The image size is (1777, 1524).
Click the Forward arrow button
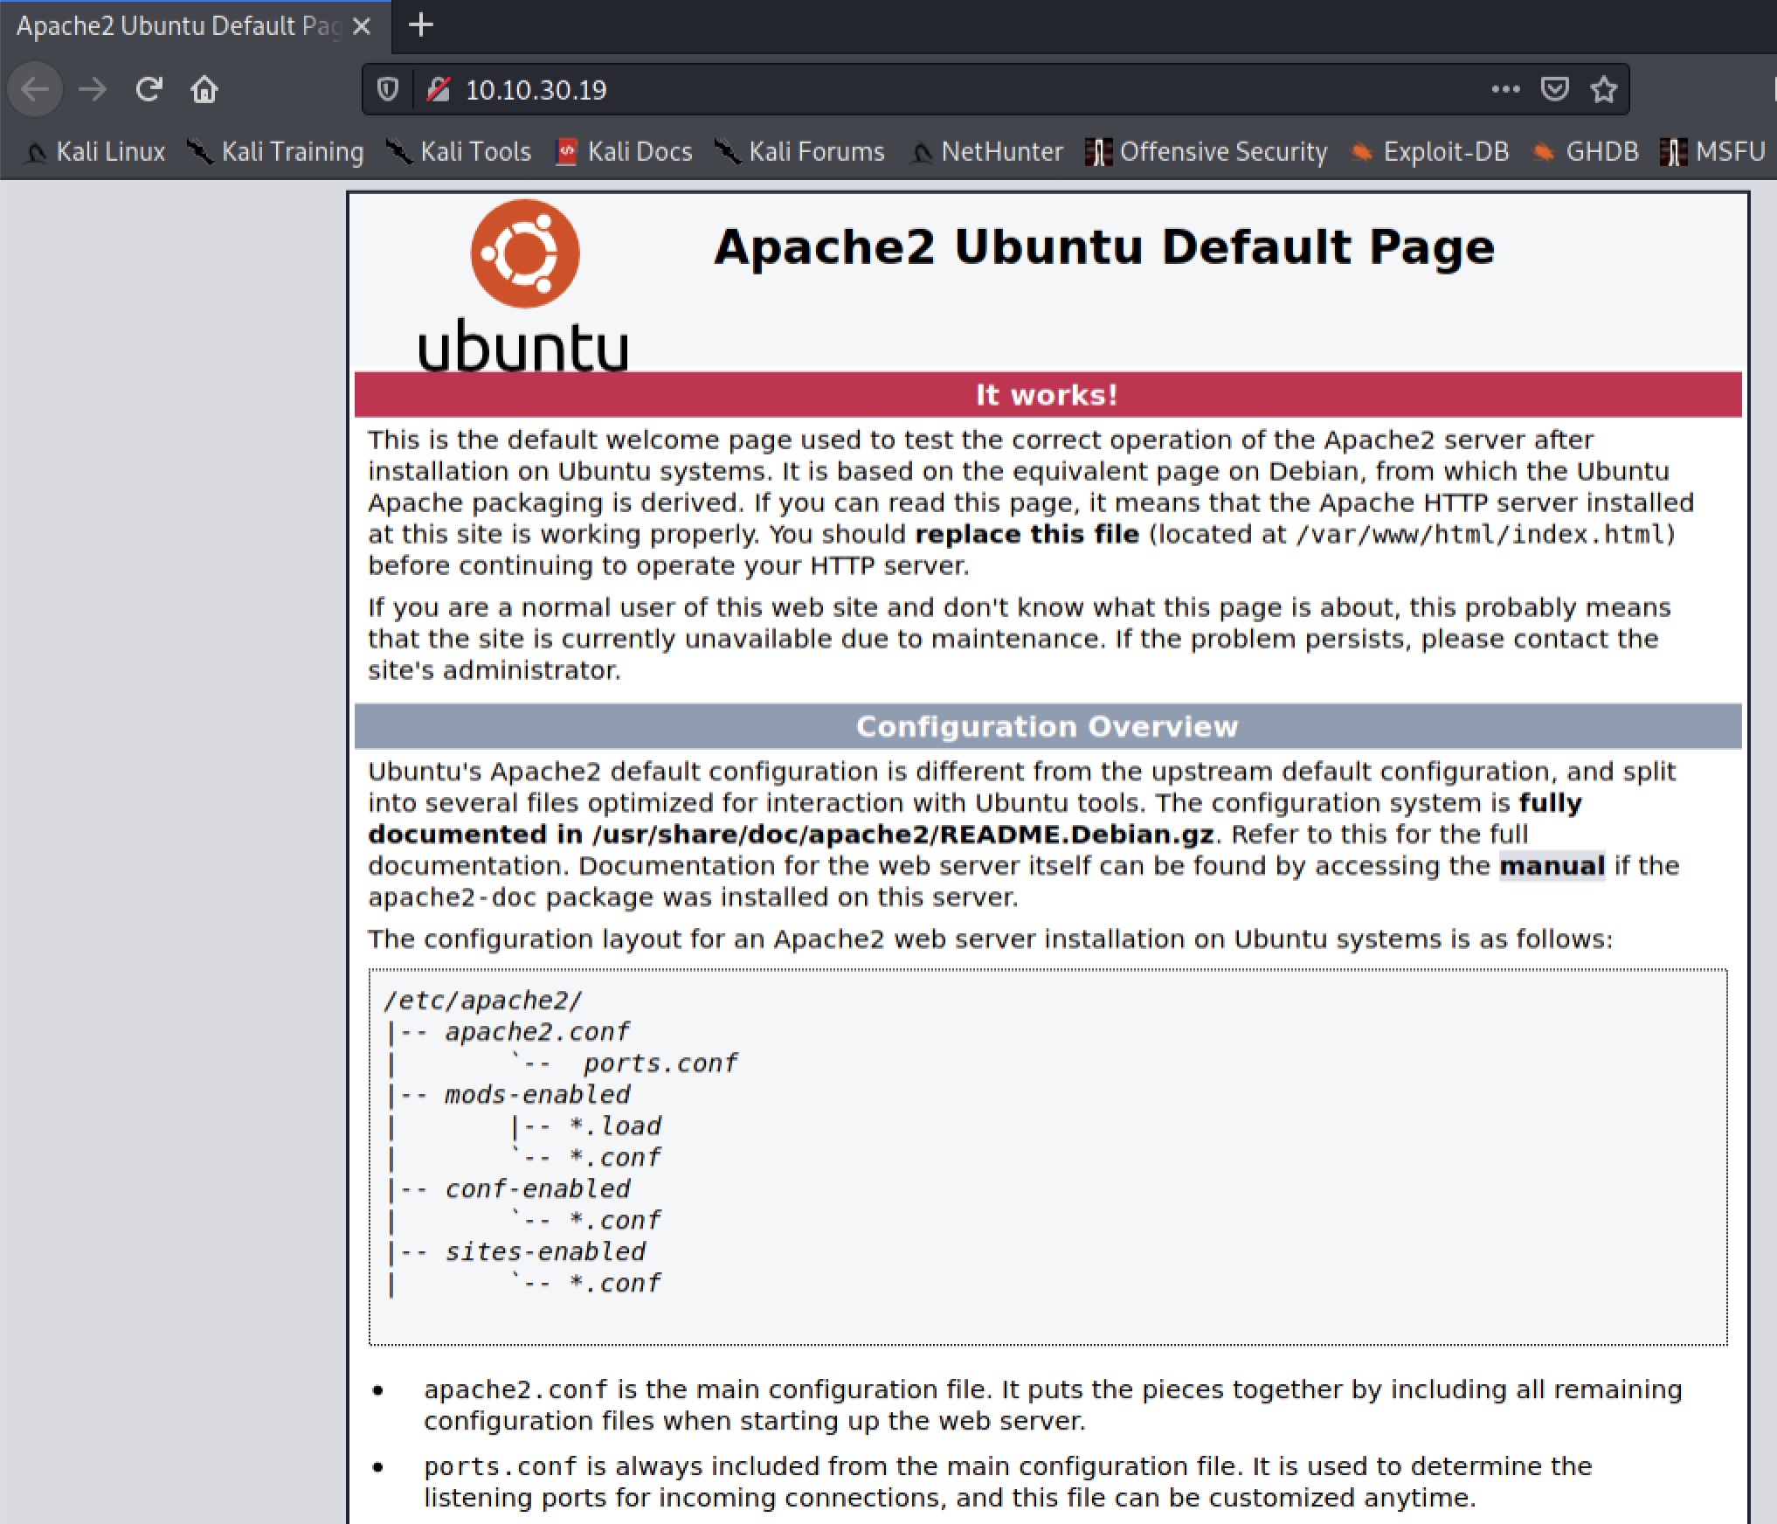pyautogui.click(x=93, y=89)
